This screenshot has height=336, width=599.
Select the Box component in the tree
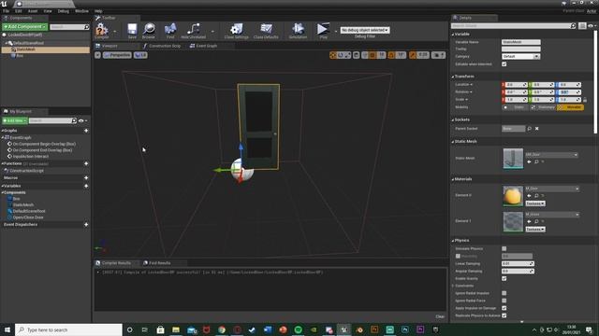(x=19, y=56)
